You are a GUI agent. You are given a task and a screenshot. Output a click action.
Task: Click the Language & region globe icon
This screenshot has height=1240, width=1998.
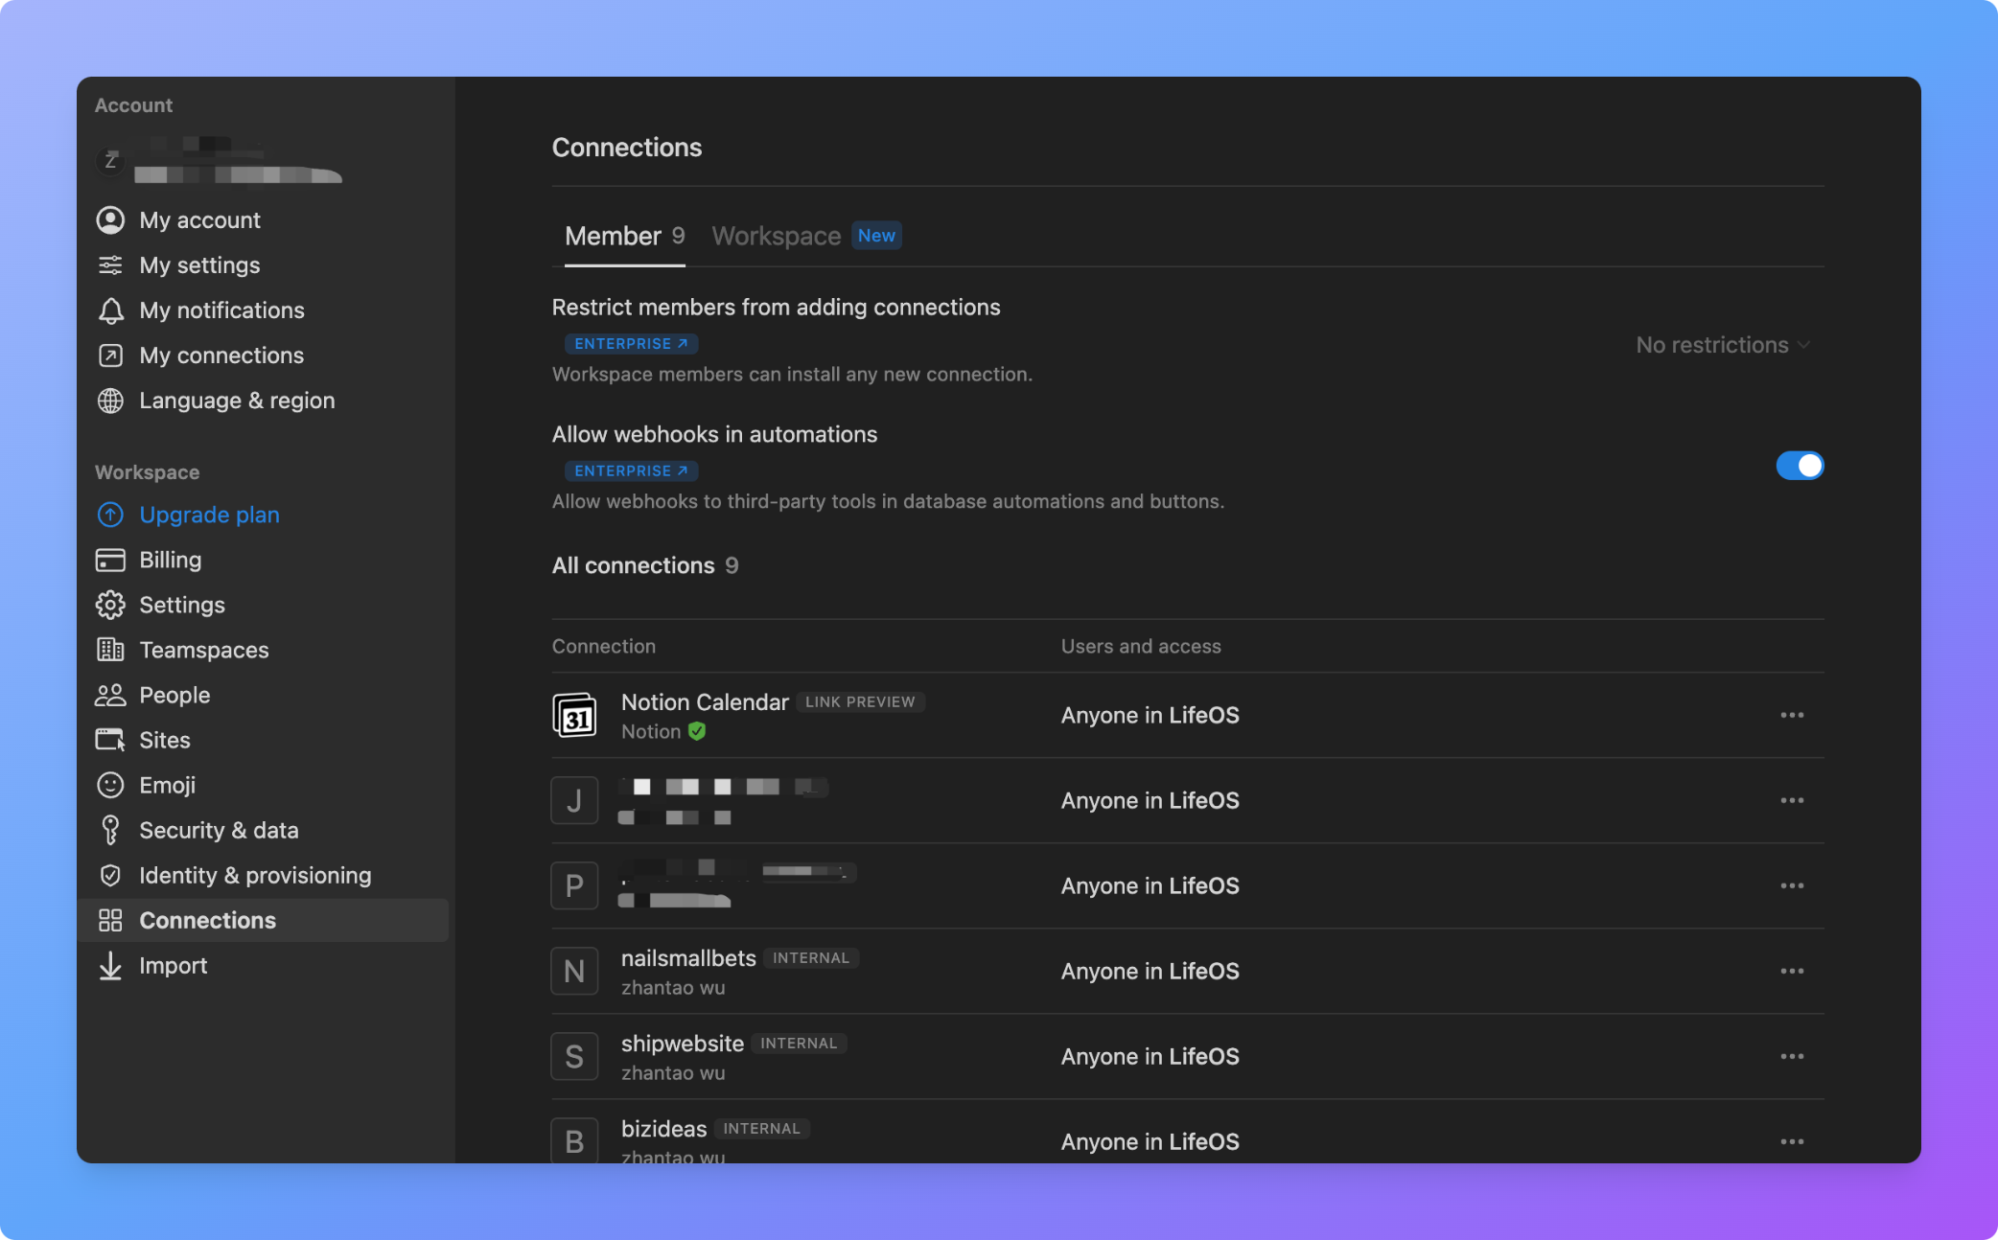point(110,400)
